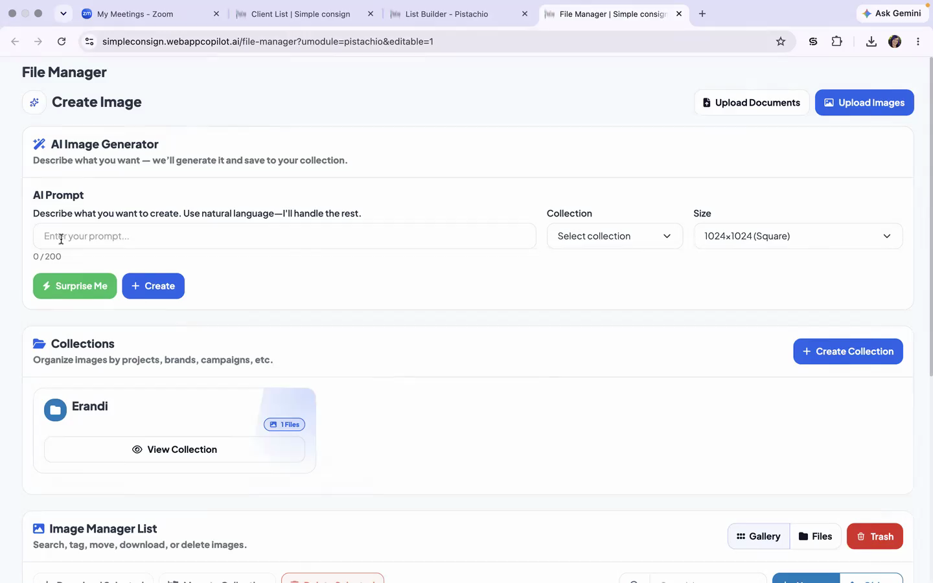933x583 pixels.
Task: Click Ask Gemini button
Action: point(892,14)
